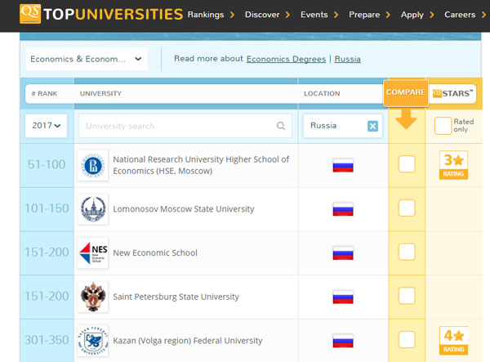Expand the Rankings menu
Screen dimensions: 490x362
click(x=211, y=15)
